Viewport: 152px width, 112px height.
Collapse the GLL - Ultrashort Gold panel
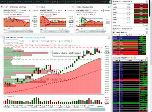77,7
